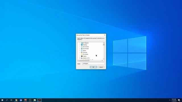Select the 'Pro Audio' row text
Screen dimensions: 182x102
click(x=85, y=54)
